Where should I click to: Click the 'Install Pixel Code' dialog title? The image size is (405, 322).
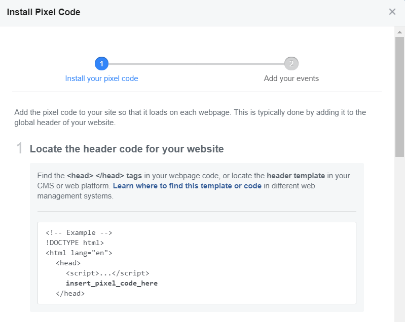click(x=44, y=12)
